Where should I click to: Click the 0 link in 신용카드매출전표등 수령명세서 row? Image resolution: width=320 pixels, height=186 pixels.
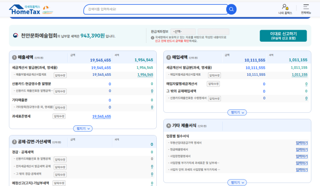[306, 98]
